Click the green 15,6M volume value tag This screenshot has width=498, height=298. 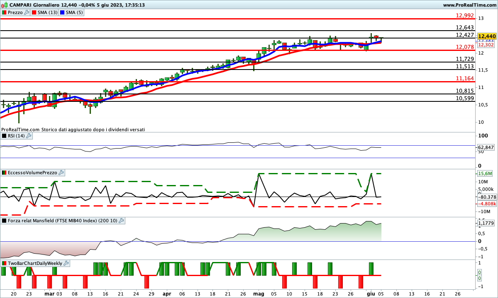pyautogui.click(x=486, y=173)
